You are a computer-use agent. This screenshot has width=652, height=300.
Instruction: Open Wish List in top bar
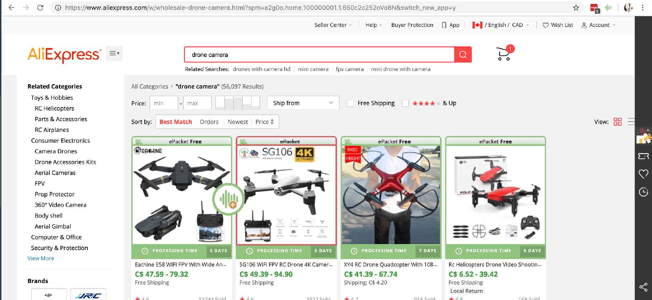tap(558, 25)
